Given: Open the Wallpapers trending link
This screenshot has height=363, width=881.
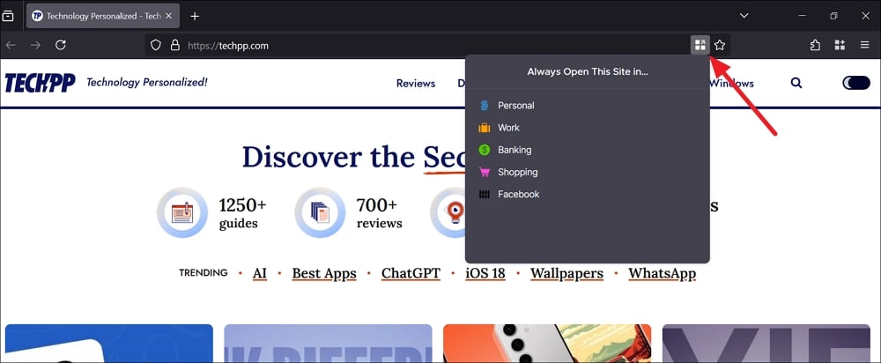Looking at the screenshot, I should click(566, 274).
